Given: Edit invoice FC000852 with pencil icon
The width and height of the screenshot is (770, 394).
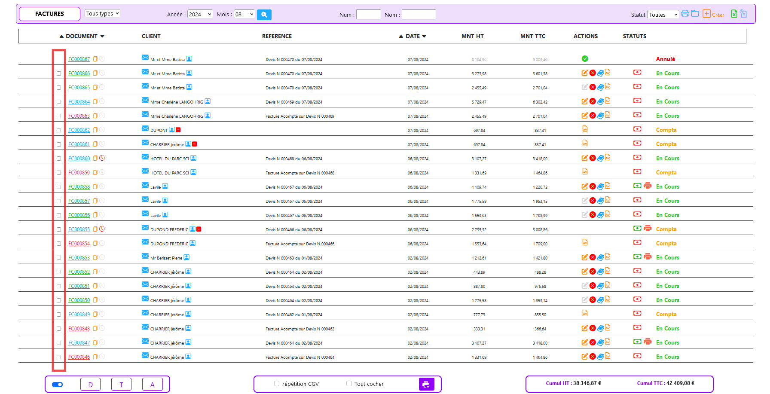Looking at the screenshot, I should 585,272.
